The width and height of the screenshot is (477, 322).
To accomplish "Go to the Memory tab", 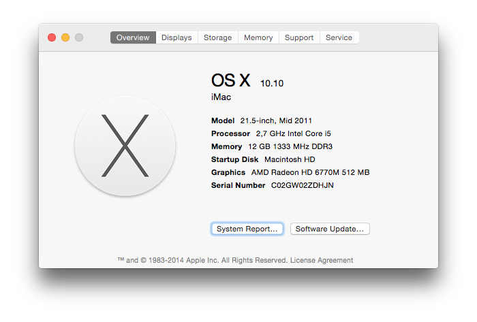I will (258, 37).
